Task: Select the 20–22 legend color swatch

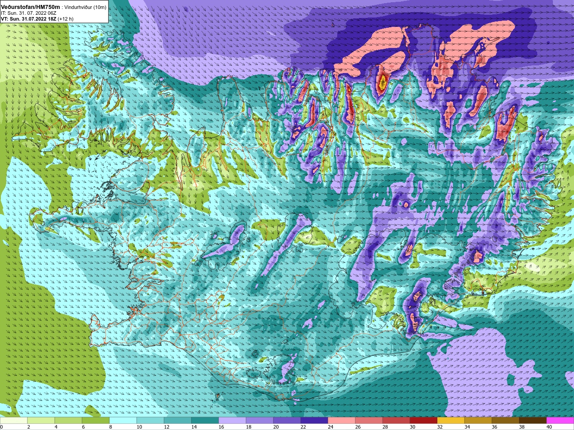Action: pos(287,421)
